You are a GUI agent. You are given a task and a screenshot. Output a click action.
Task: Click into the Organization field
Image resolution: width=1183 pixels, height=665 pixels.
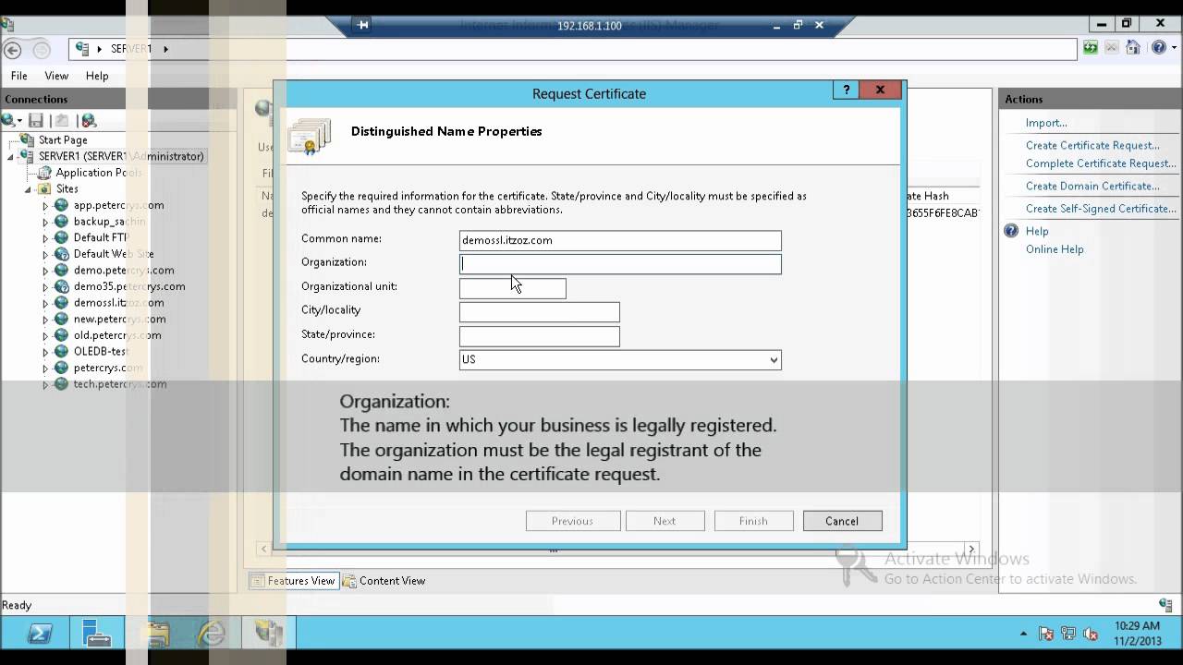[620, 264]
